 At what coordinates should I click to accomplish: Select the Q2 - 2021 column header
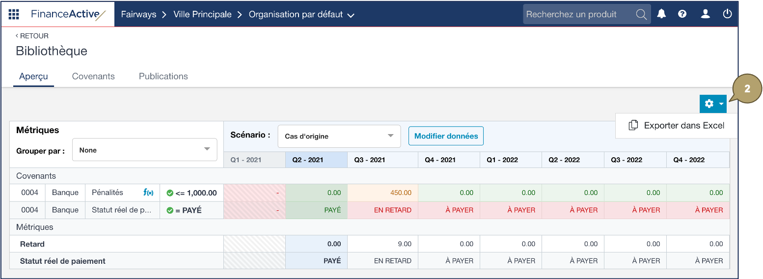point(316,160)
